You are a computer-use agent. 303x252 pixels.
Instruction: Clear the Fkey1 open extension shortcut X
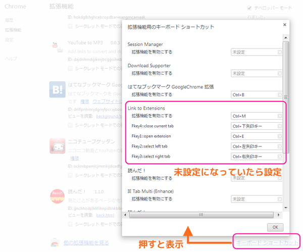tap(280, 136)
